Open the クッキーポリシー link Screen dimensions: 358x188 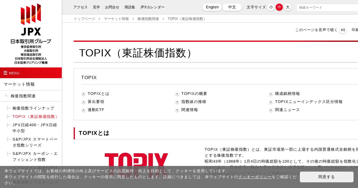[x=255, y=177]
